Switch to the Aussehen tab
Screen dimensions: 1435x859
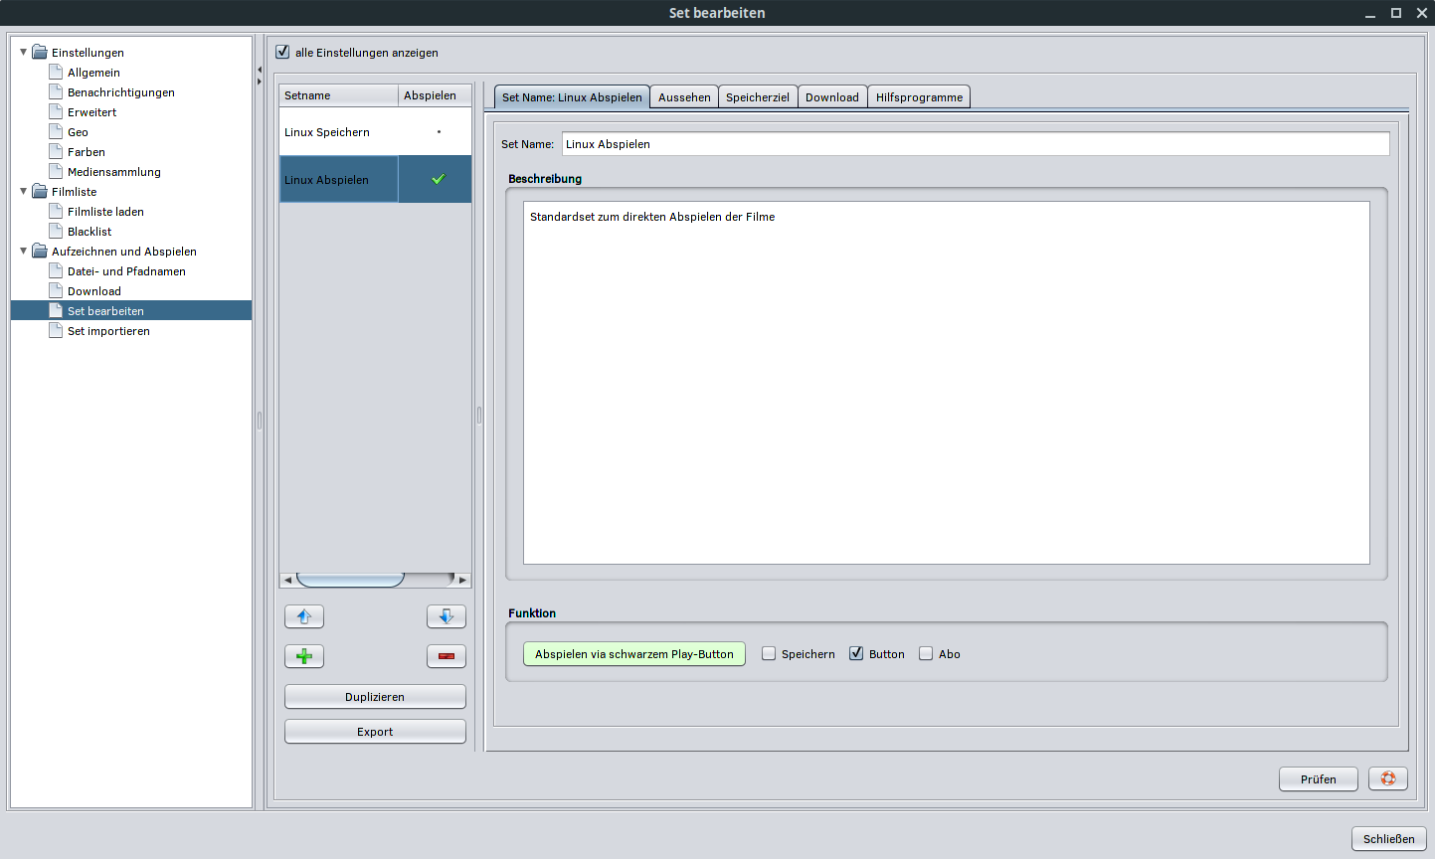pos(684,97)
